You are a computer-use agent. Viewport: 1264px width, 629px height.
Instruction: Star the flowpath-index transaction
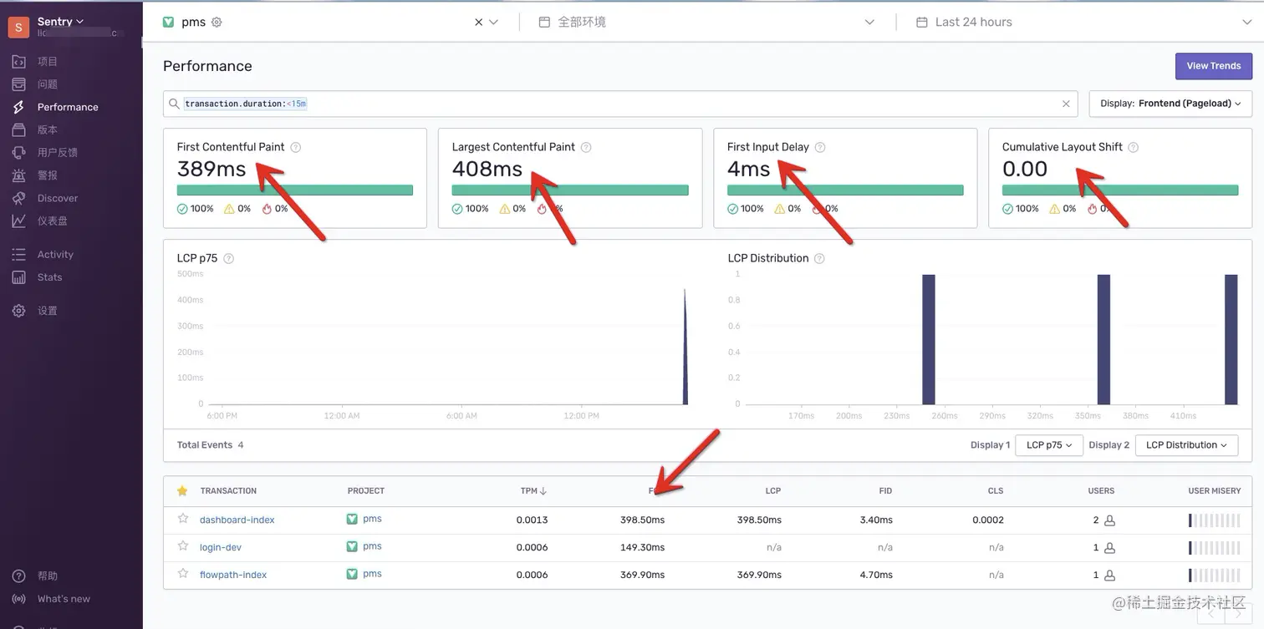pos(182,574)
